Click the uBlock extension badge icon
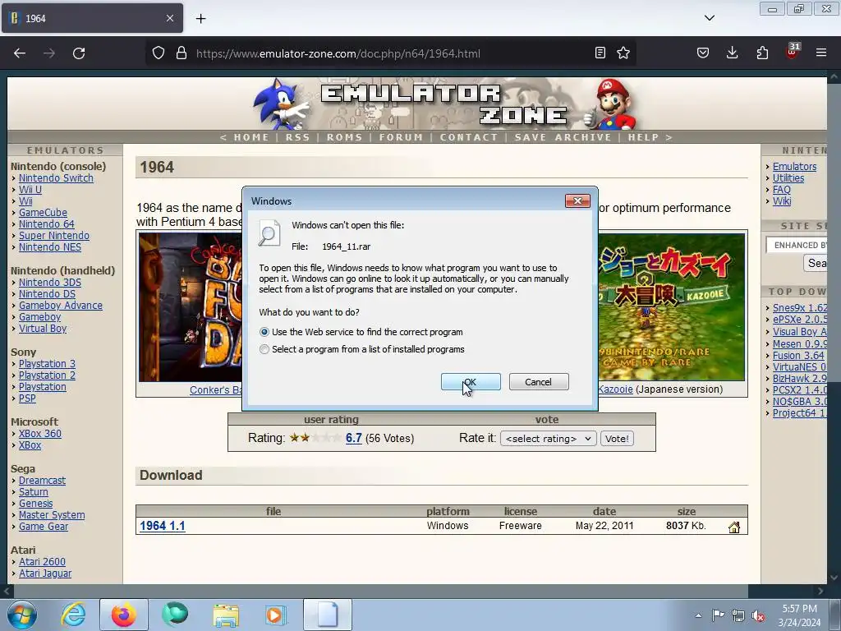 [793, 52]
